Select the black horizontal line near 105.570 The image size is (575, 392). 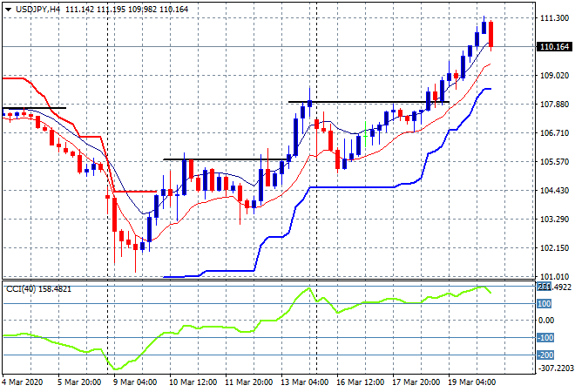pos(227,159)
